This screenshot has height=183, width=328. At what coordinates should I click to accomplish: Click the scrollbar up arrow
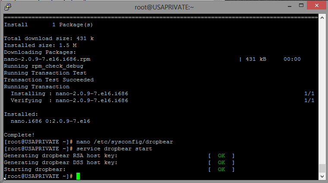(322, 18)
